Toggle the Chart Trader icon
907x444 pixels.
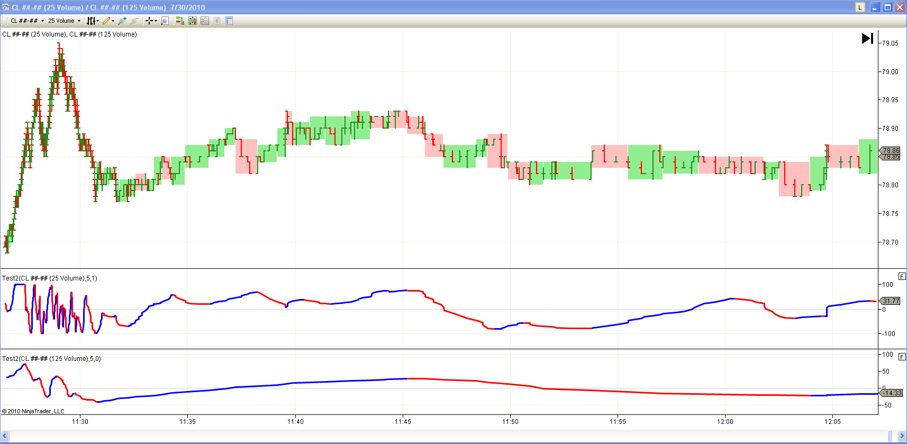point(180,21)
